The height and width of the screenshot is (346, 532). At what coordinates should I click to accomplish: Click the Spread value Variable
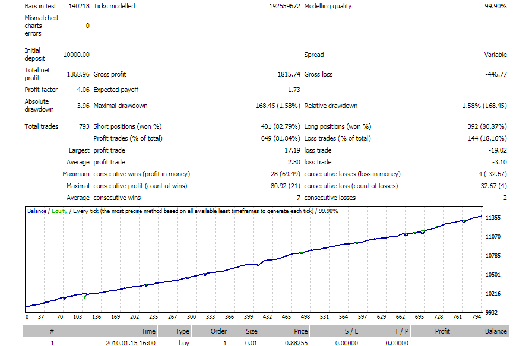tap(495, 55)
